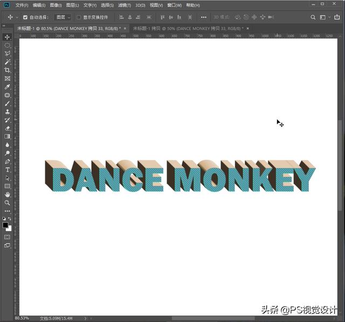Open the 文字(Y) menu
This screenshot has width=345, height=322.
90,5
